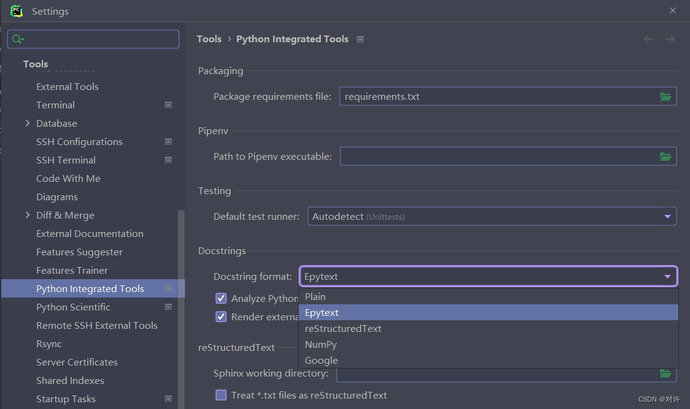
Task: Go to External Tools settings
Action: click(x=67, y=87)
